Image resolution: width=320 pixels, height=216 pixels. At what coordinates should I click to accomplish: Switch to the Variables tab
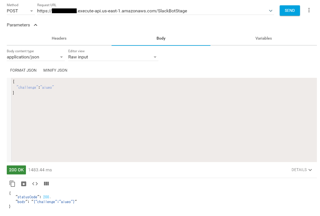tap(263, 38)
